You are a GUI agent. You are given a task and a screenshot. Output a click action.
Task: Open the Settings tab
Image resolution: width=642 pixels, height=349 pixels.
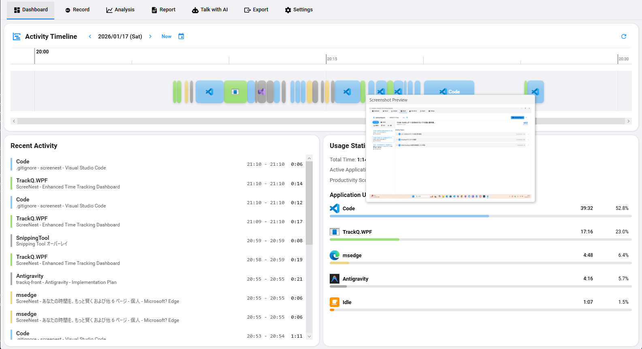click(299, 10)
